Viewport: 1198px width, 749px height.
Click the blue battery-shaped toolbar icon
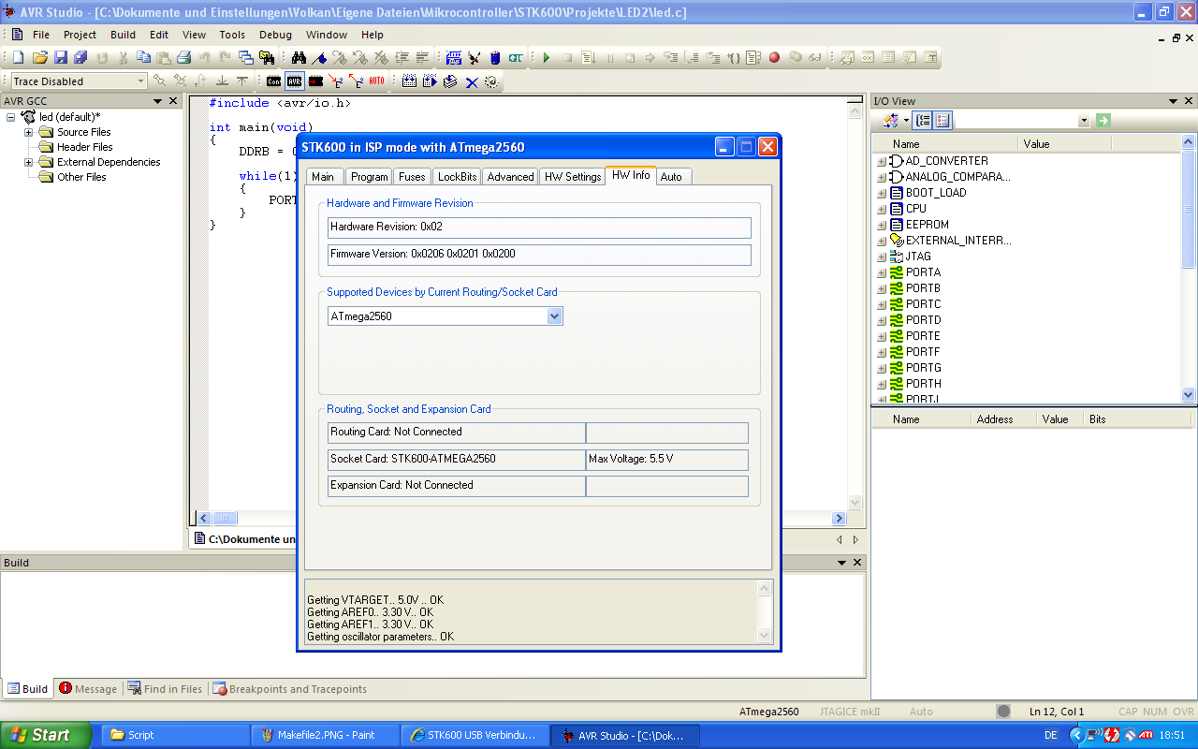495,57
